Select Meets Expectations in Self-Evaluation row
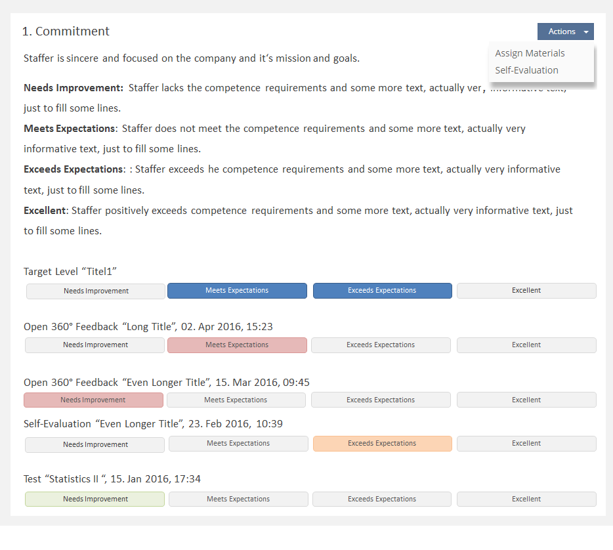This screenshot has width=613, height=550. (238, 443)
